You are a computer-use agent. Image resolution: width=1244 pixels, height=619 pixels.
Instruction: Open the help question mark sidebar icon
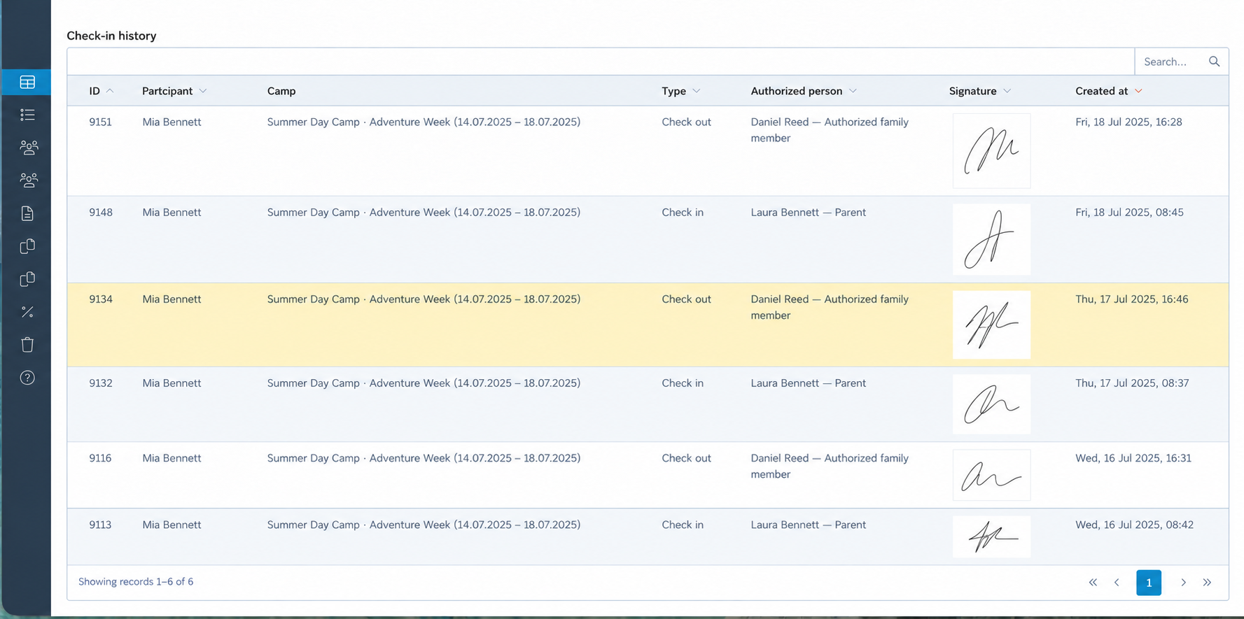pyautogui.click(x=27, y=378)
